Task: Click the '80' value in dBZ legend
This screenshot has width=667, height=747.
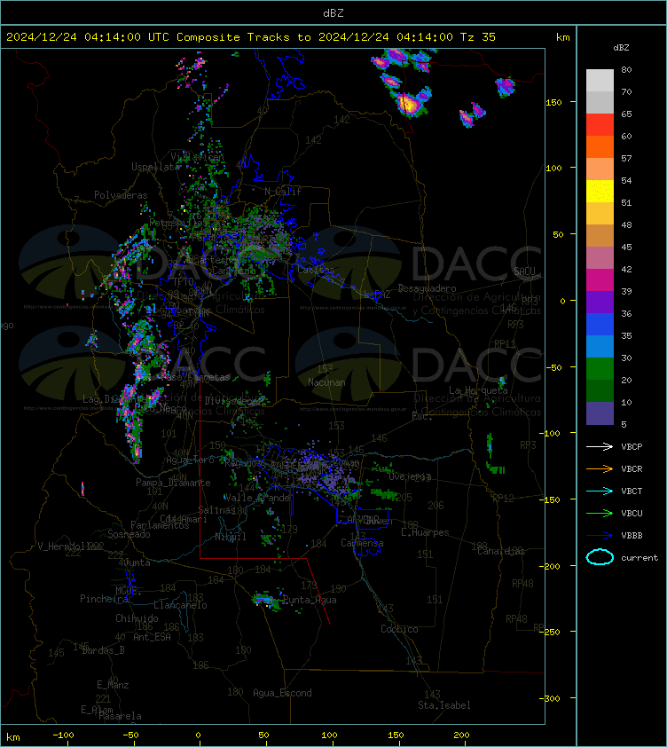Action: coord(626,69)
